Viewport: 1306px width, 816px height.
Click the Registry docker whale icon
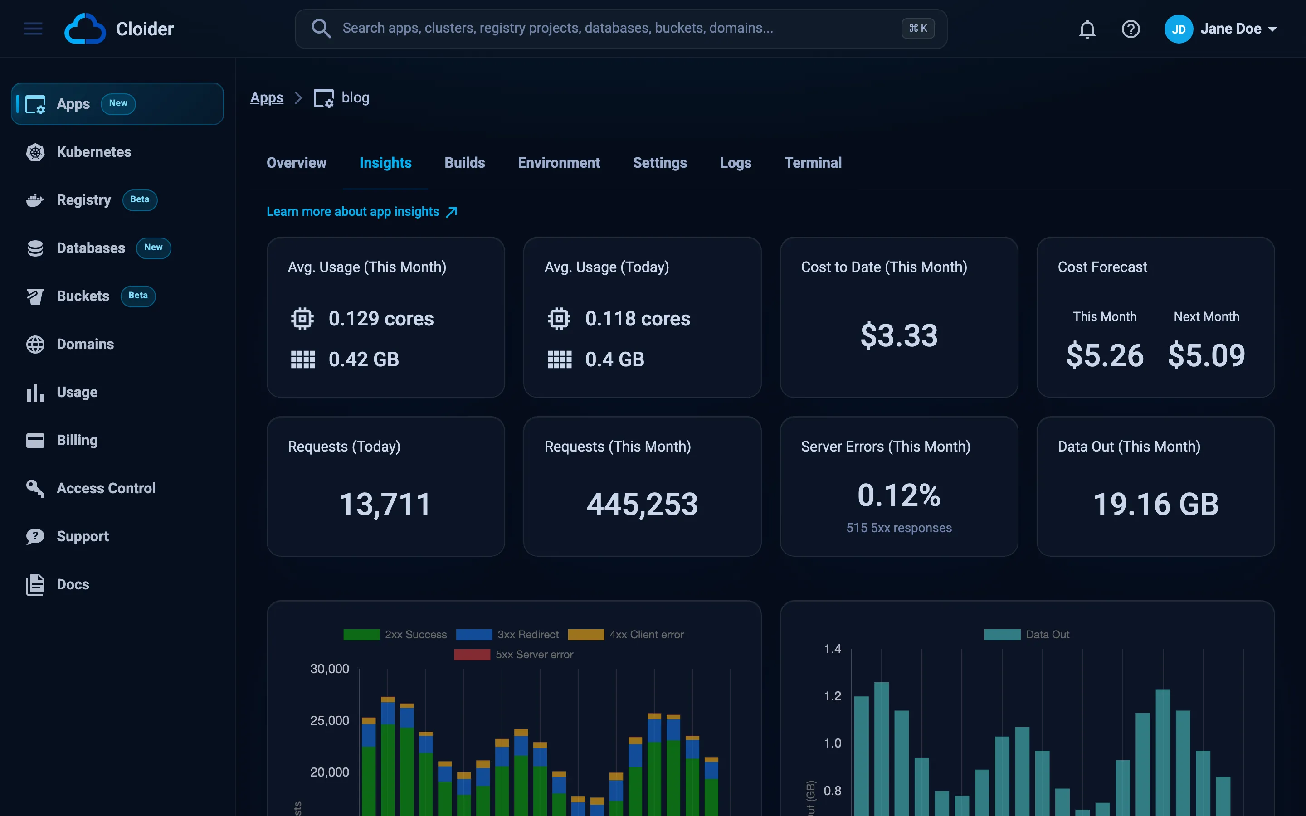35,200
